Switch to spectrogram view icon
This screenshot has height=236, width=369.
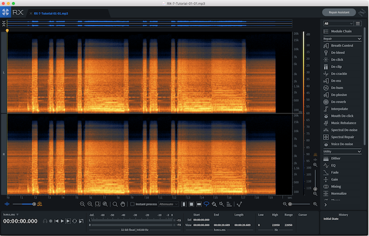tap(40, 204)
